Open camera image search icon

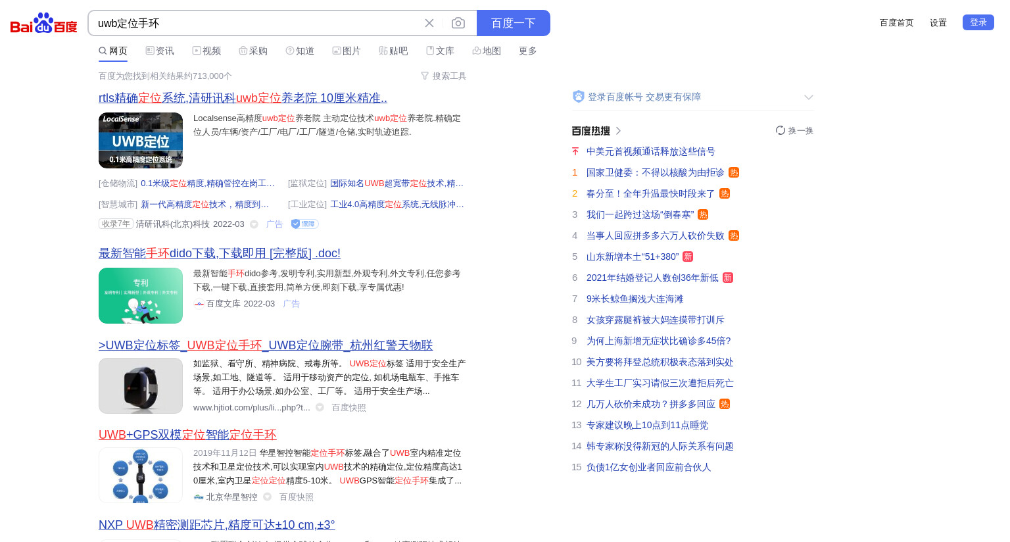coord(458,23)
